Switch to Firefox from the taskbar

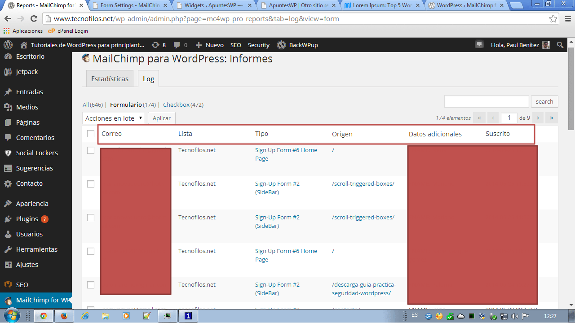[x=64, y=316]
